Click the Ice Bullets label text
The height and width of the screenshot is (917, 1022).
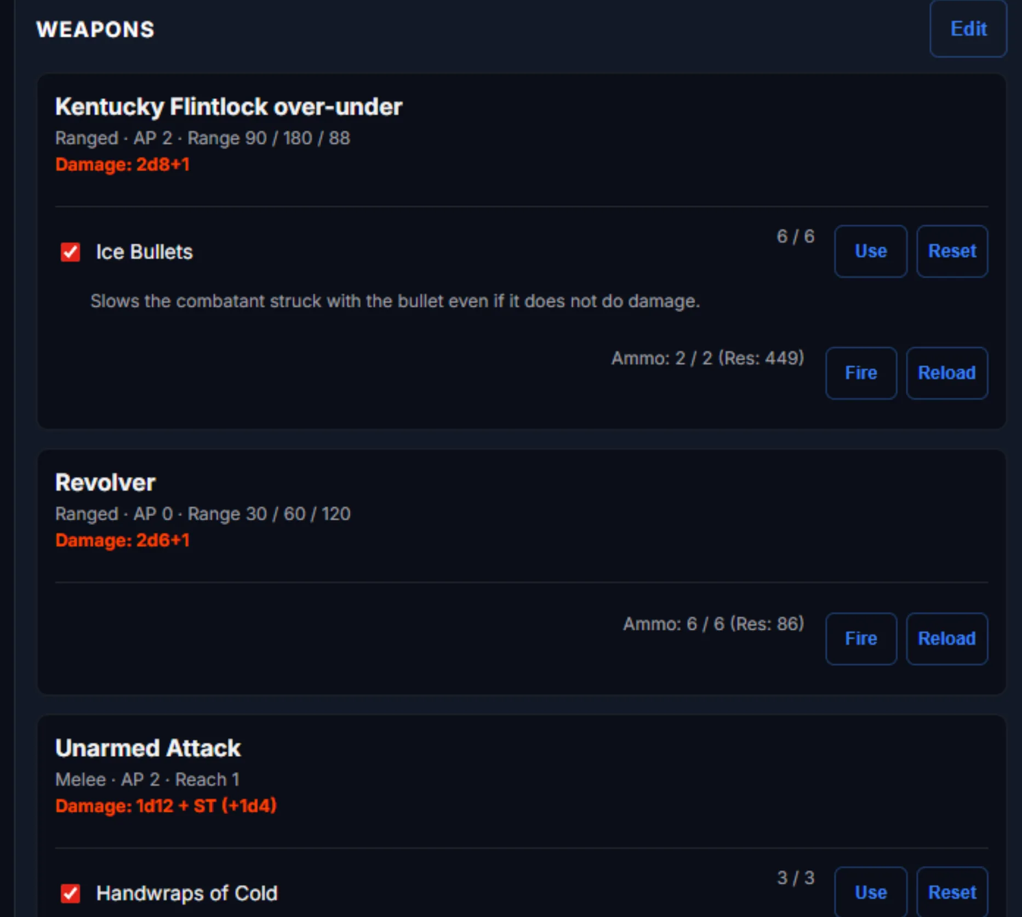pos(145,252)
